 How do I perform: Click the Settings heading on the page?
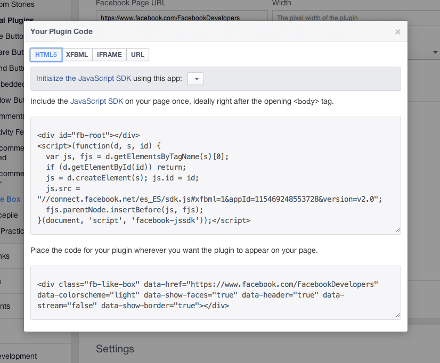(115, 349)
